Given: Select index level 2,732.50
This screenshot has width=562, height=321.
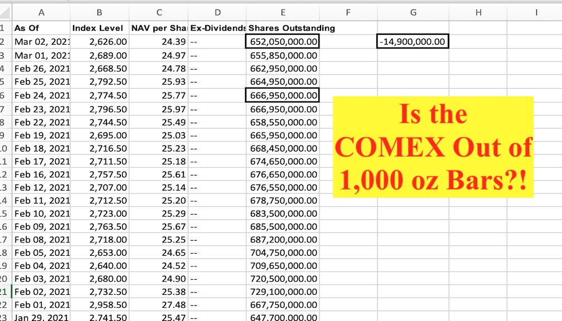Looking at the screenshot, I should point(99,292).
